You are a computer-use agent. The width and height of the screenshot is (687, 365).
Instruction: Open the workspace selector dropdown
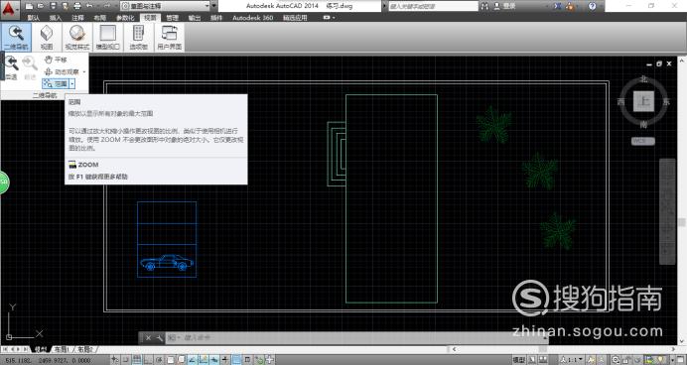click(x=165, y=6)
